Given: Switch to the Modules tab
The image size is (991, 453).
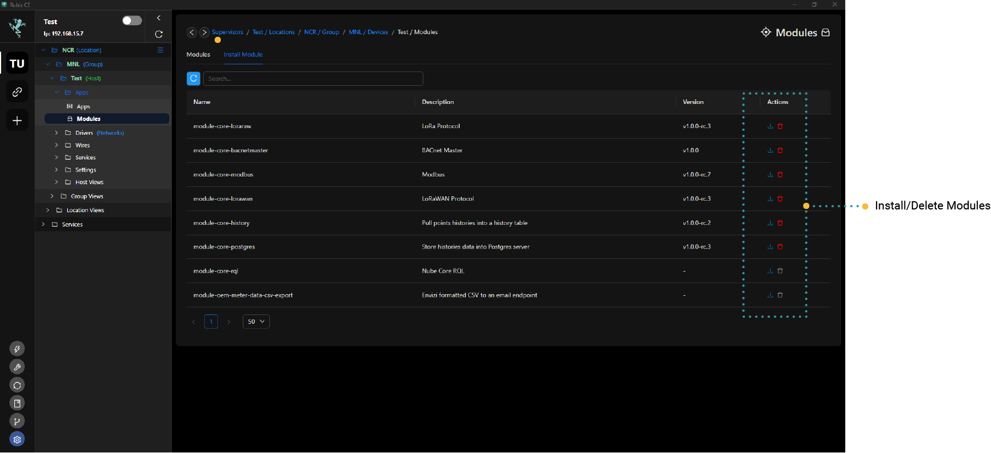Looking at the screenshot, I should click(198, 54).
